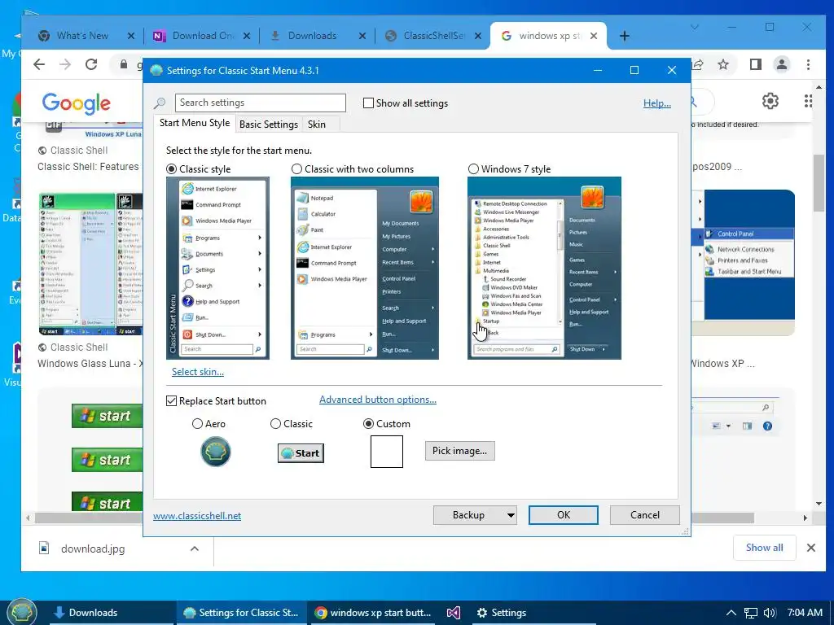Click the Chrome vertical scrollbar thumb
The image size is (834, 625).
click(819, 183)
